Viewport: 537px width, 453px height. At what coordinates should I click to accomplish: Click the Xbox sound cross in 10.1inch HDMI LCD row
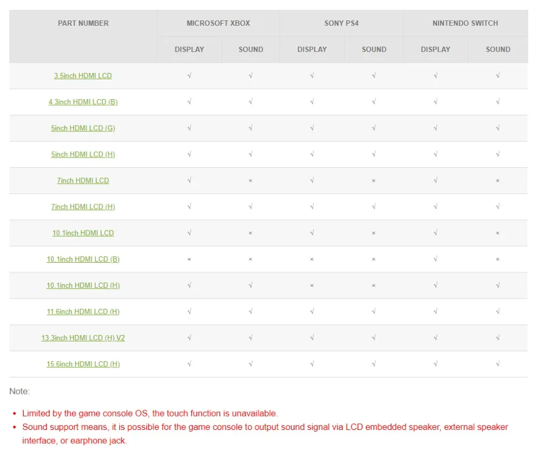(x=250, y=233)
